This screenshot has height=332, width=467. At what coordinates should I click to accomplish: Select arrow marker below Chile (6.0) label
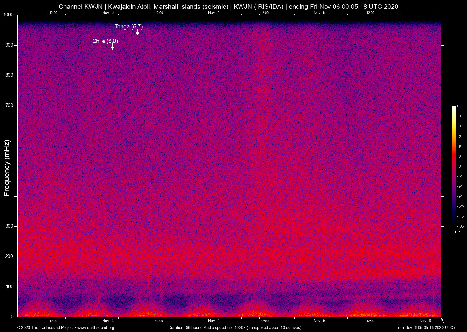[112, 47]
